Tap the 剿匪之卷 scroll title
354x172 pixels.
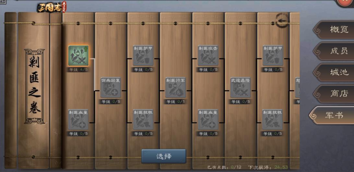click(x=34, y=86)
